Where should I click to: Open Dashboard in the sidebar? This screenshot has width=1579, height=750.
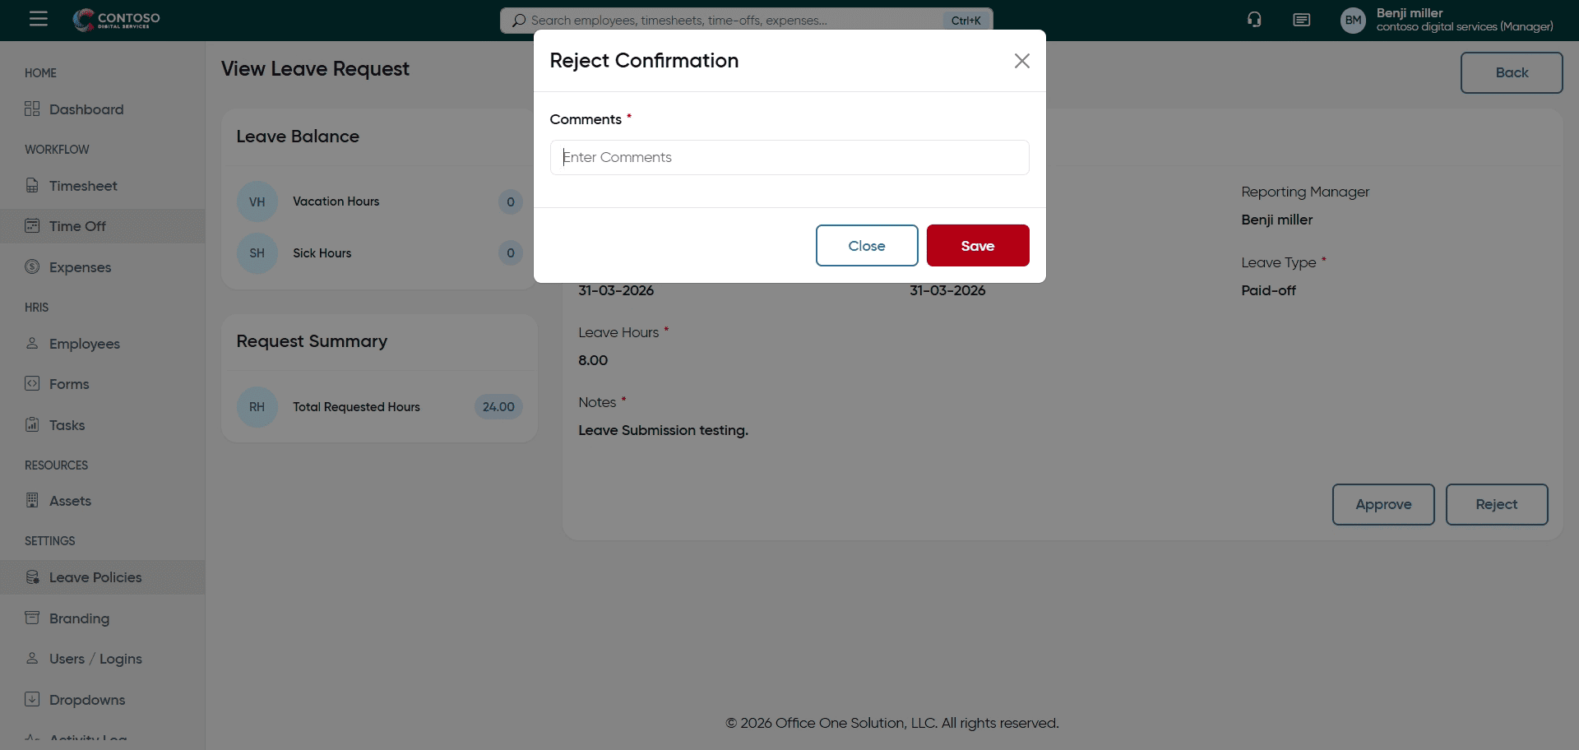click(86, 109)
